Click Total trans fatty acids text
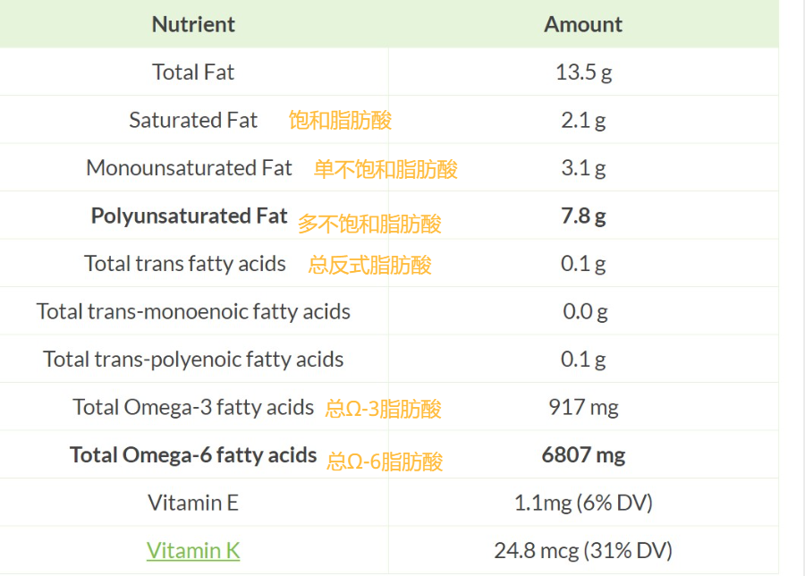This screenshot has height=576, width=805. pyautogui.click(x=185, y=264)
